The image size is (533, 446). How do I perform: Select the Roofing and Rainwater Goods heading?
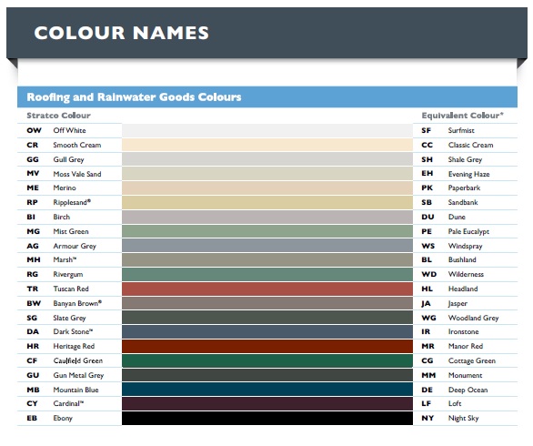134,97
